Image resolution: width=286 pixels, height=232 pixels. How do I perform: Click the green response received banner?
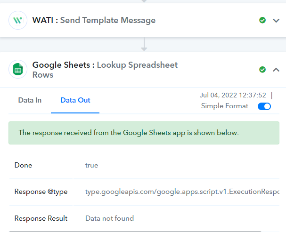click(144, 133)
